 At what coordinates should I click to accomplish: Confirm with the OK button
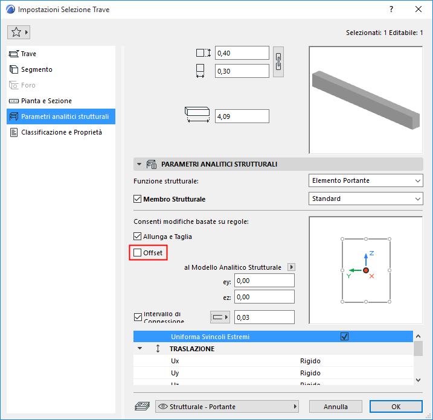pyautogui.click(x=396, y=407)
